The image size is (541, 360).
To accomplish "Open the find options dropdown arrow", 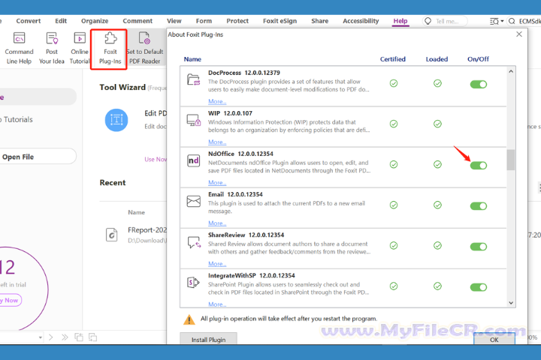I will pyautogui.click(x=502, y=21).
